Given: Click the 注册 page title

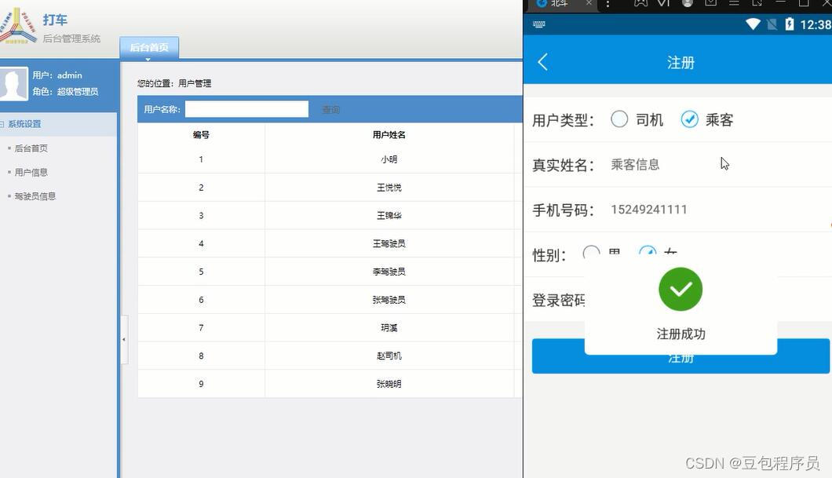Looking at the screenshot, I should click(681, 63).
